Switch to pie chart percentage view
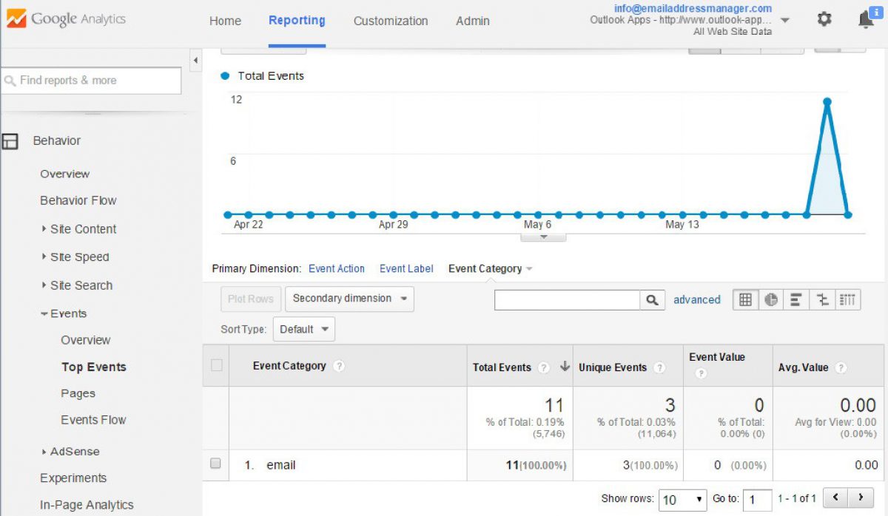 771,299
